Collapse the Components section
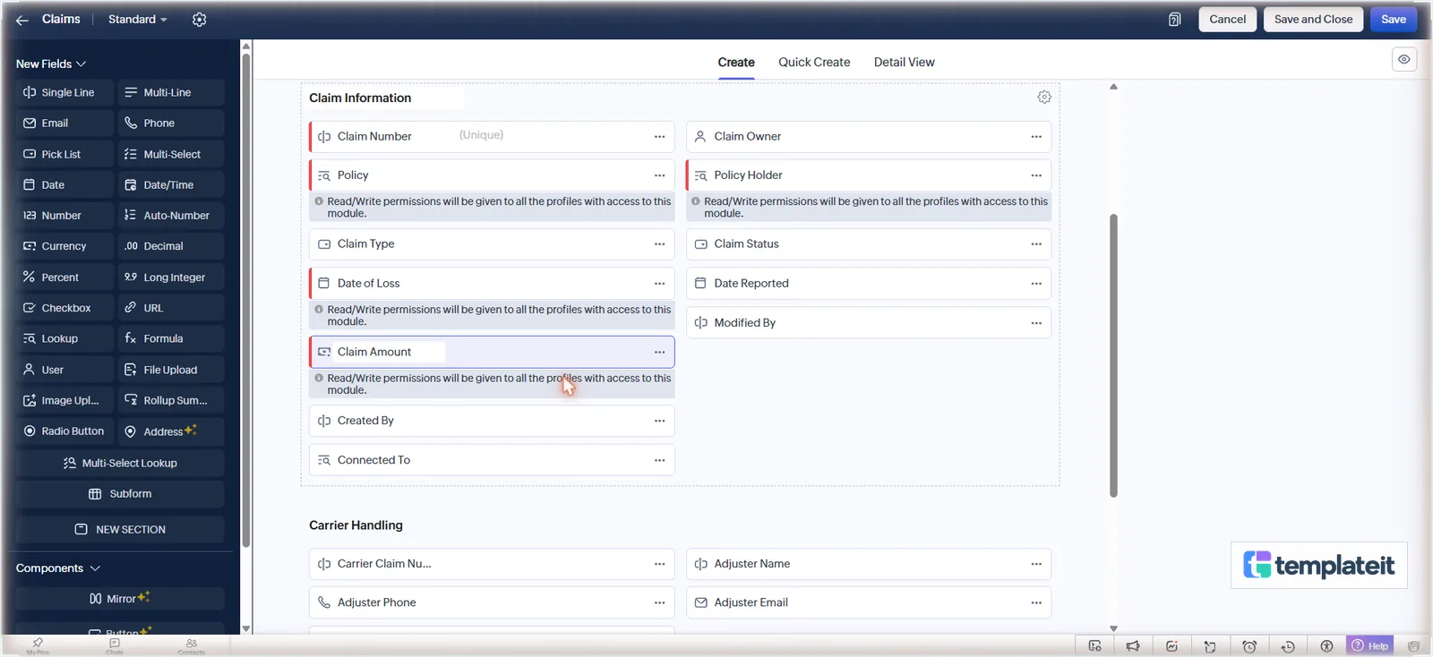Screen dimensions: 1433x657 pos(58,568)
